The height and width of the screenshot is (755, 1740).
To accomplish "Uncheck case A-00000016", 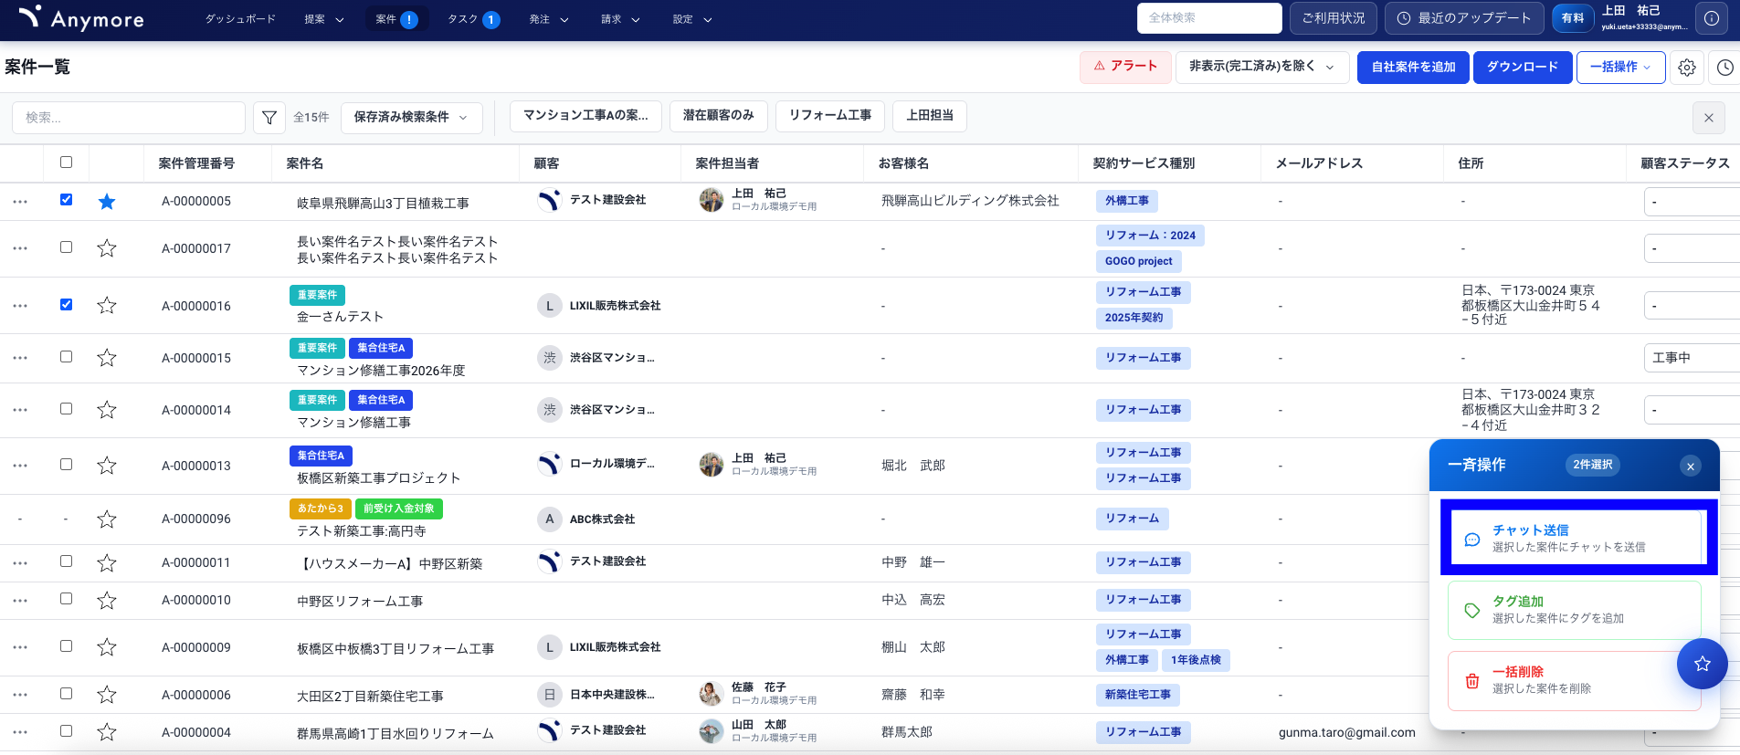I will 66,304.
